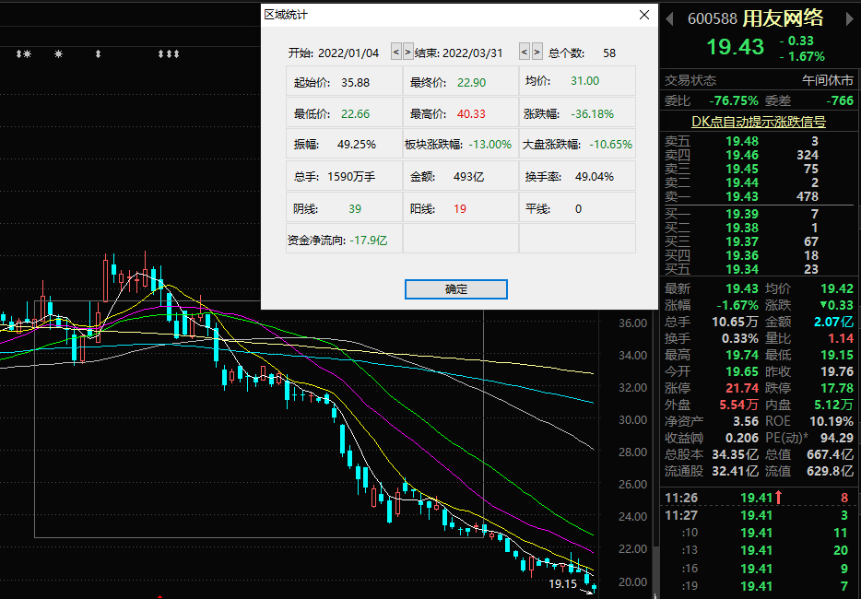Go to next stock using the right triangle
The height and width of the screenshot is (599, 861).
point(851,18)
